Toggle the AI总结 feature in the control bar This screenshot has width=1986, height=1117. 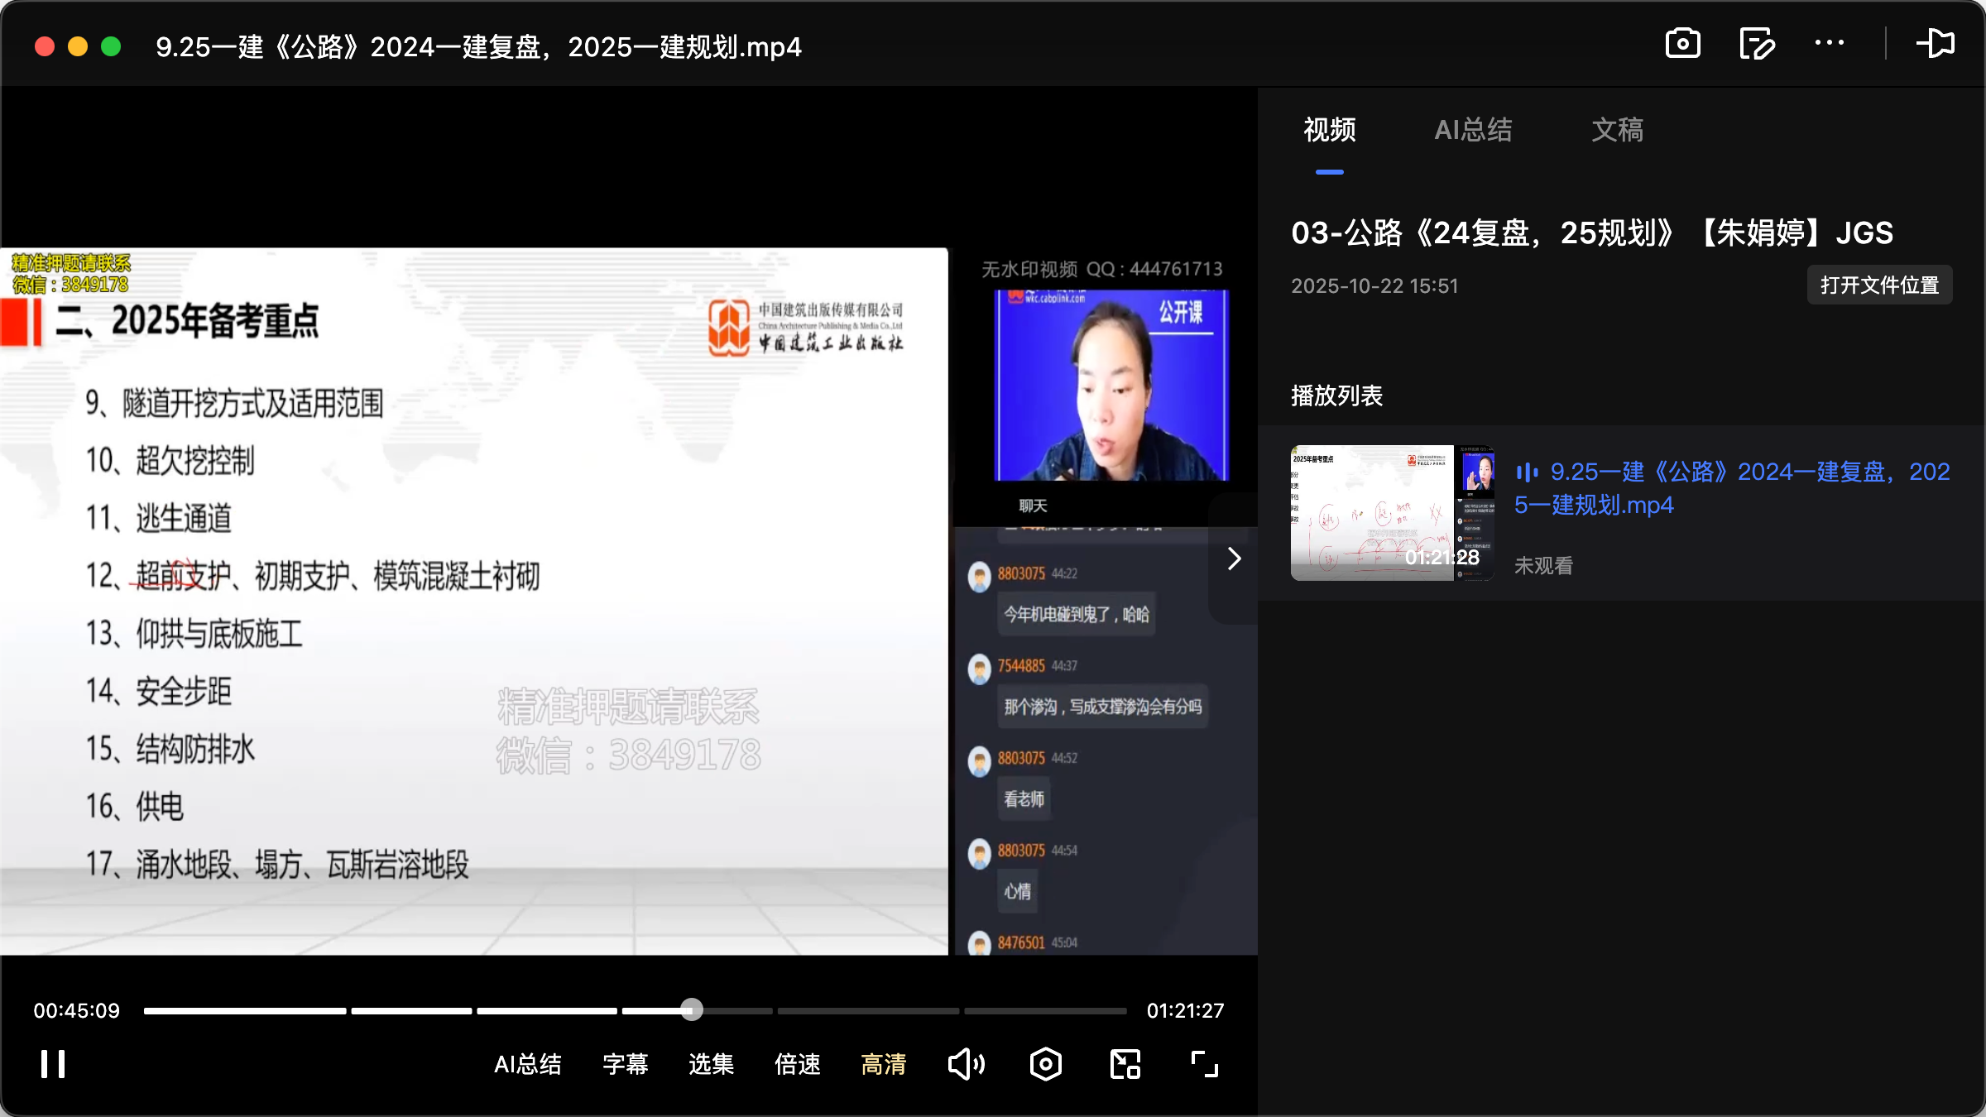click(x=528, y=1065)
